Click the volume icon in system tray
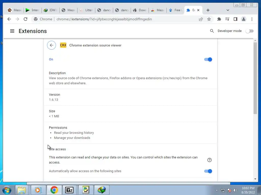 (x=235, y=190)
